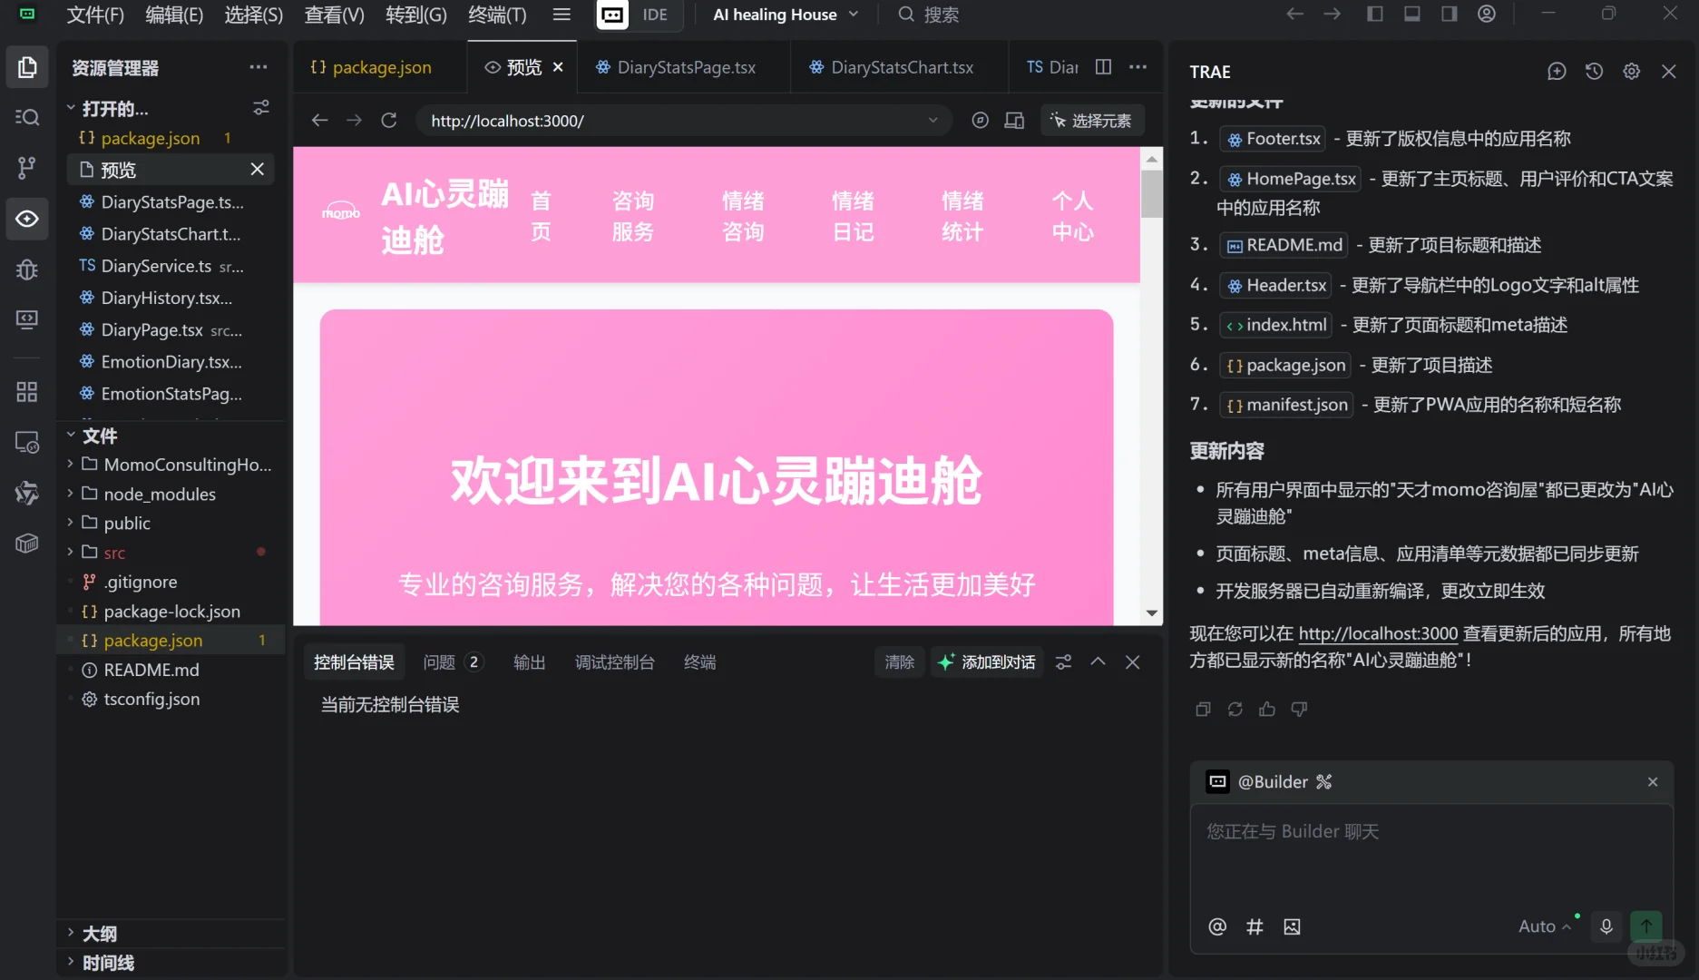Attach an image via the image icon in chat
Image resolution: width=1699 pixels, height=980 pixels.
coord(1293,926)
